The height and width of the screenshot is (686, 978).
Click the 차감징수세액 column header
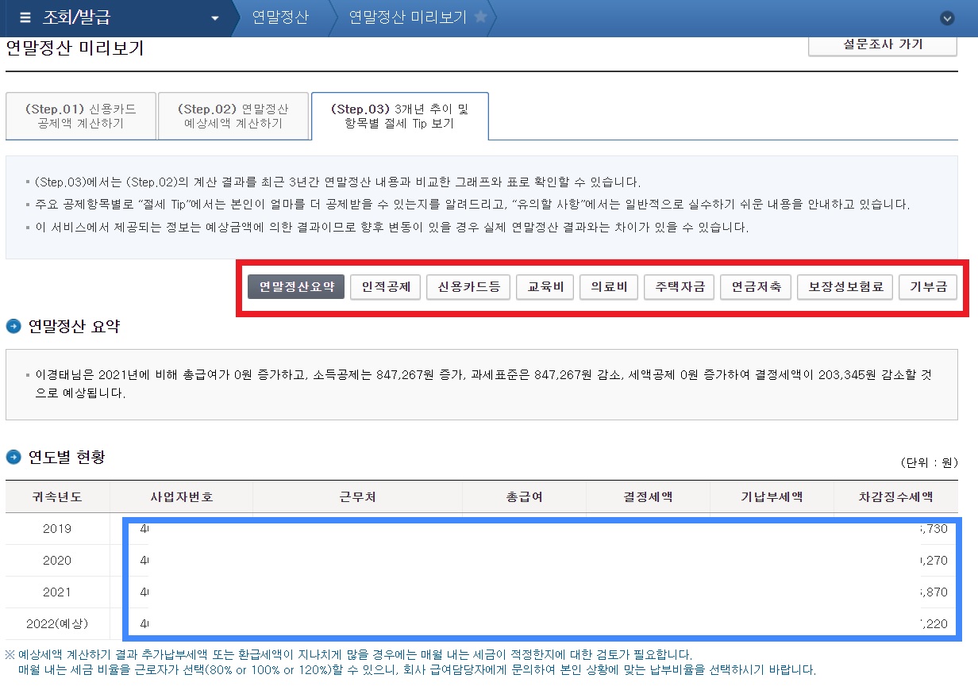point(896,497)
